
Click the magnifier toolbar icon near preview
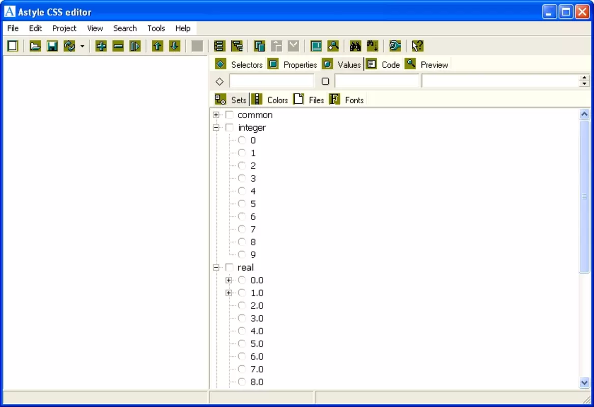[333, 46]
